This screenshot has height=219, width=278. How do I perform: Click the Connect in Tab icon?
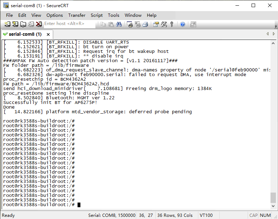pos(23,24)
